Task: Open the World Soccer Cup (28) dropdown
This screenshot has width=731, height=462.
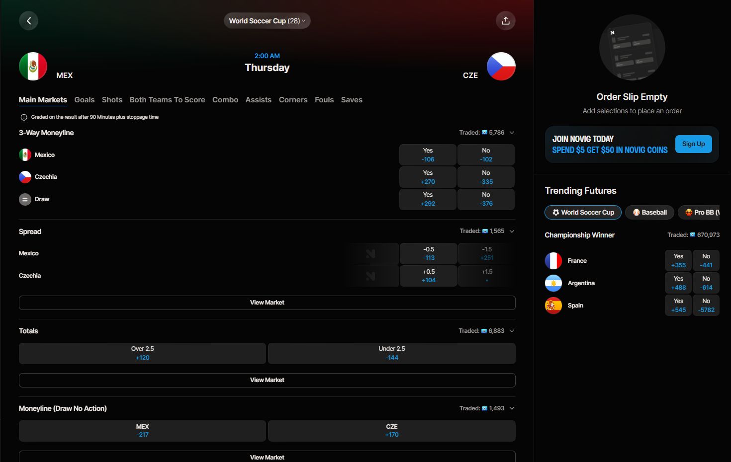Action: point(267,20)
